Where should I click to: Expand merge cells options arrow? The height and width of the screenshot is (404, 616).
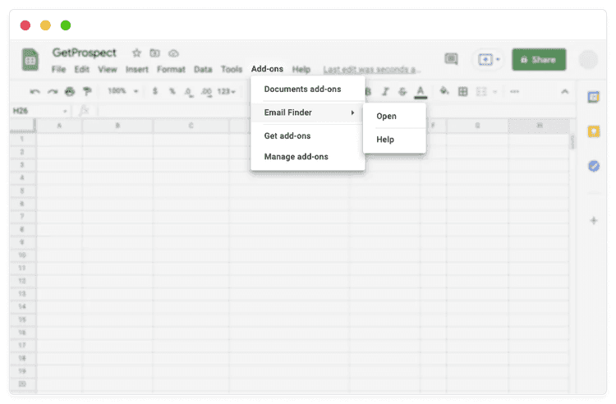495,92
